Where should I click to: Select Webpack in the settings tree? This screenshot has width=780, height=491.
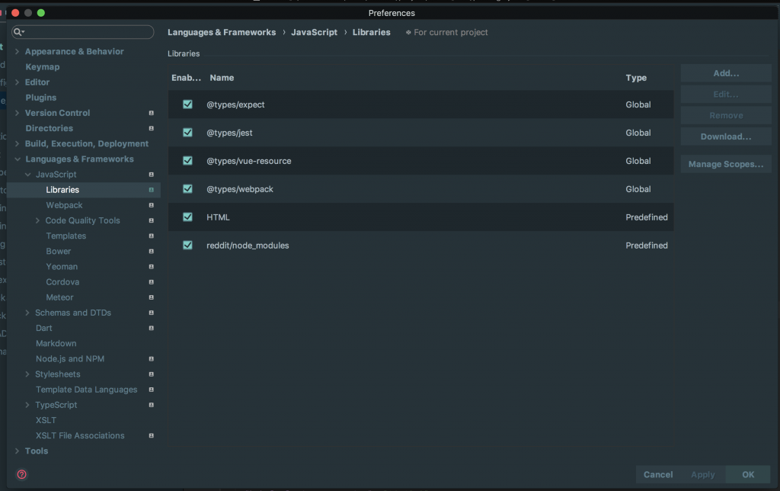point(64,205)
